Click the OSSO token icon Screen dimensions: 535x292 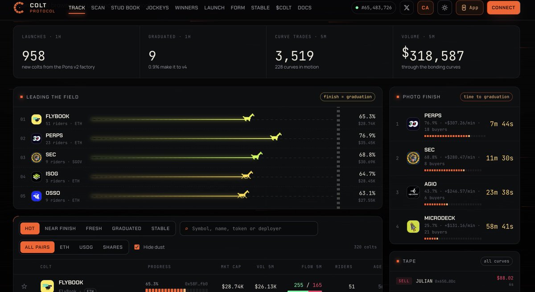37,196
